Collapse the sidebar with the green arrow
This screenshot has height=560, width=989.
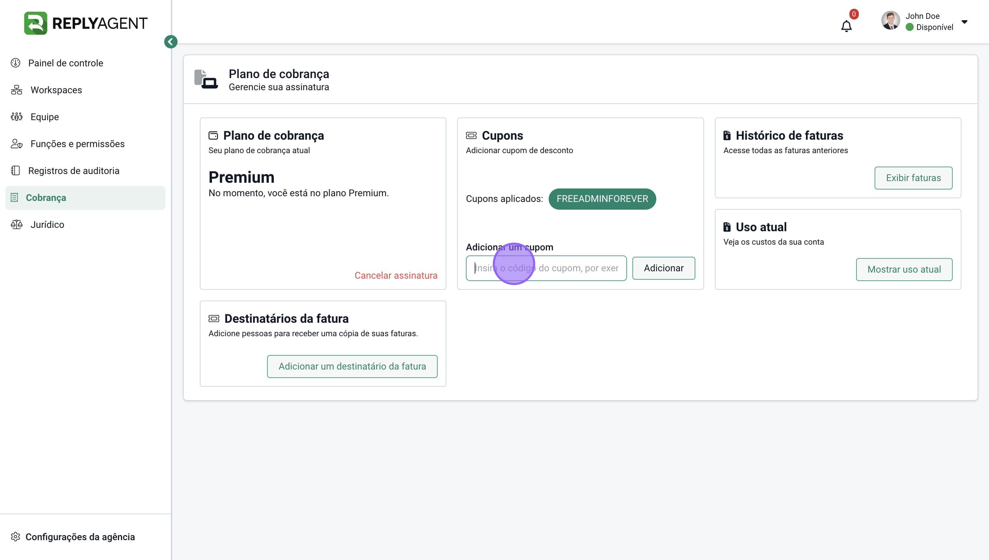point(171,41)
